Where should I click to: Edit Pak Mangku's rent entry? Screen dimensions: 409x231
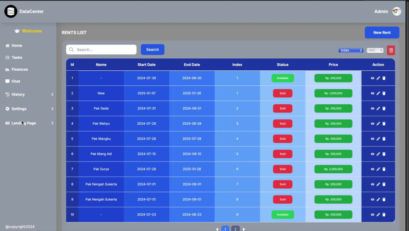378,139
